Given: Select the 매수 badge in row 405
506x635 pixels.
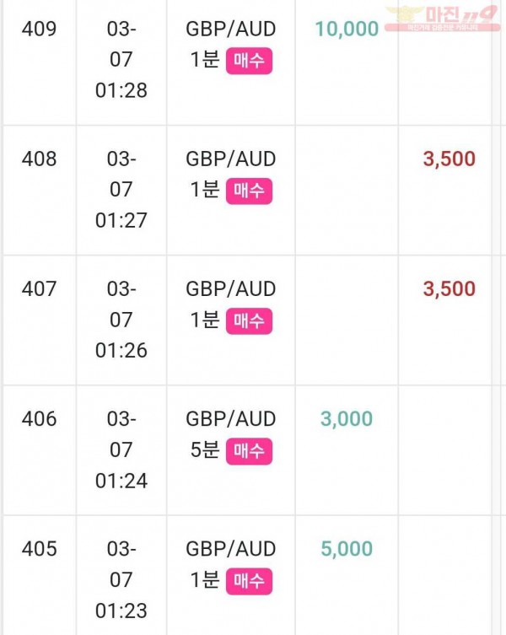Looking at the screenshot, I should click(249, 582).
